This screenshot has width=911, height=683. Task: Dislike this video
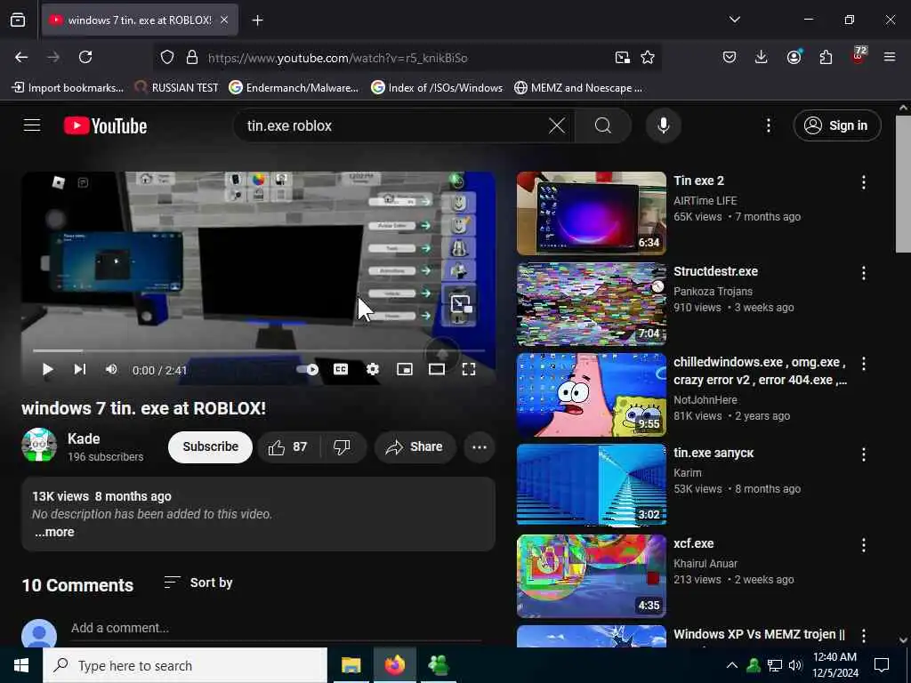point(343,446)
